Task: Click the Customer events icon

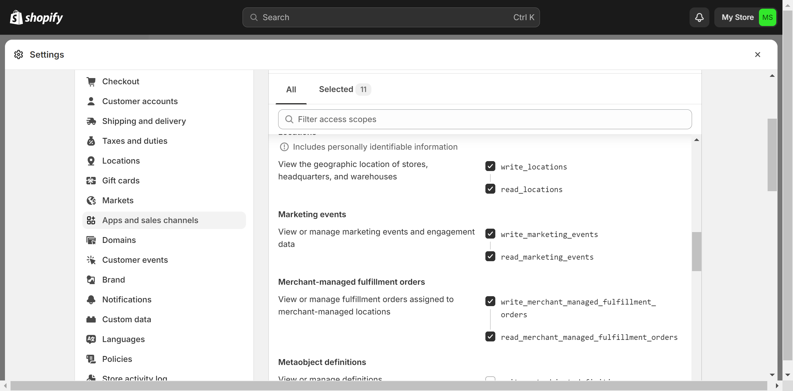Action: point(91,260)
